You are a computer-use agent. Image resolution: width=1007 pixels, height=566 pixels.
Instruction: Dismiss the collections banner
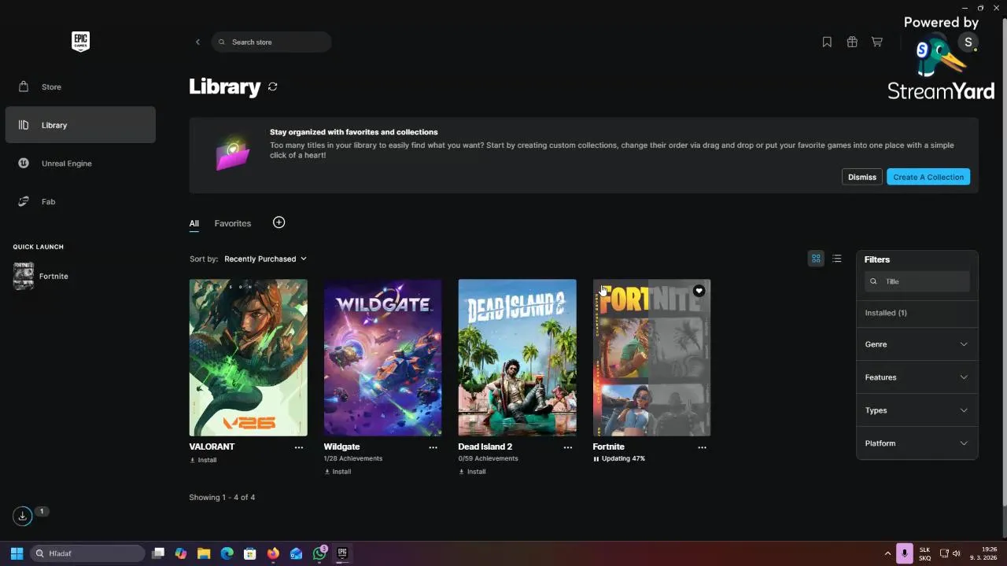point(861,177)
